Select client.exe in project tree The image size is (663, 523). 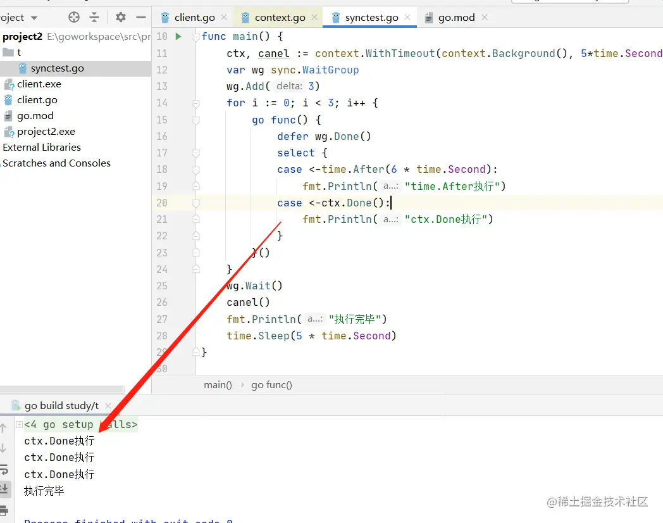(x=39, y=84)
